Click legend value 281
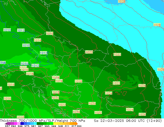 tap(33, 126)
